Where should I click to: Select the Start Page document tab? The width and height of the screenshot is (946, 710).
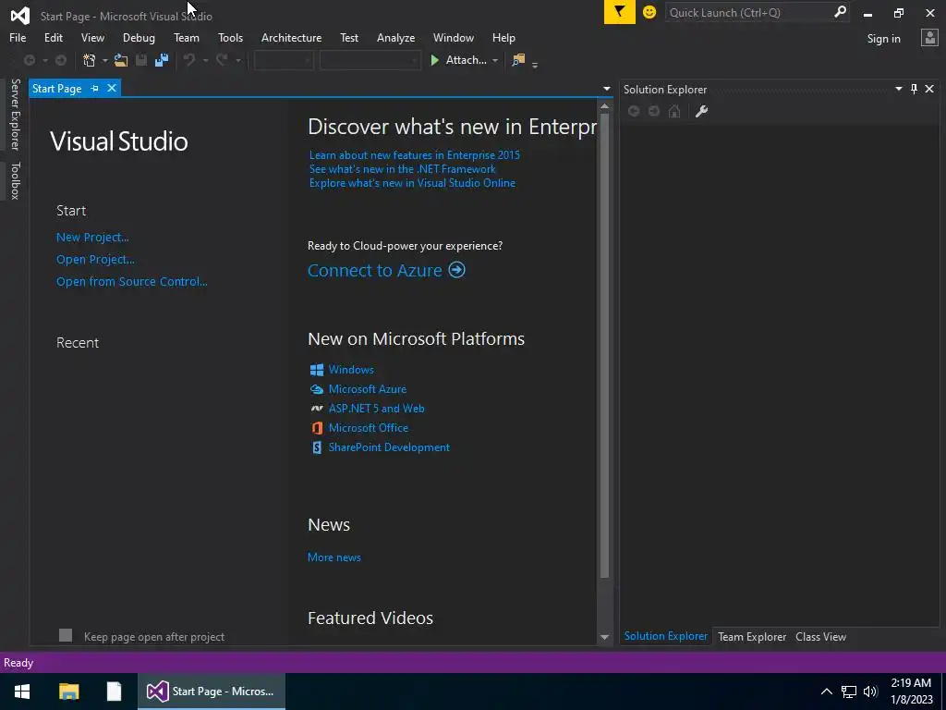pos(56,88)
